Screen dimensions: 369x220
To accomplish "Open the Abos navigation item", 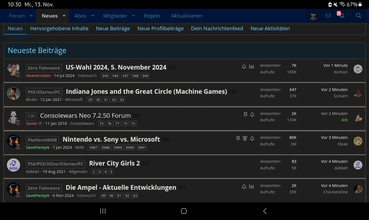I will (x=80, y=16).
